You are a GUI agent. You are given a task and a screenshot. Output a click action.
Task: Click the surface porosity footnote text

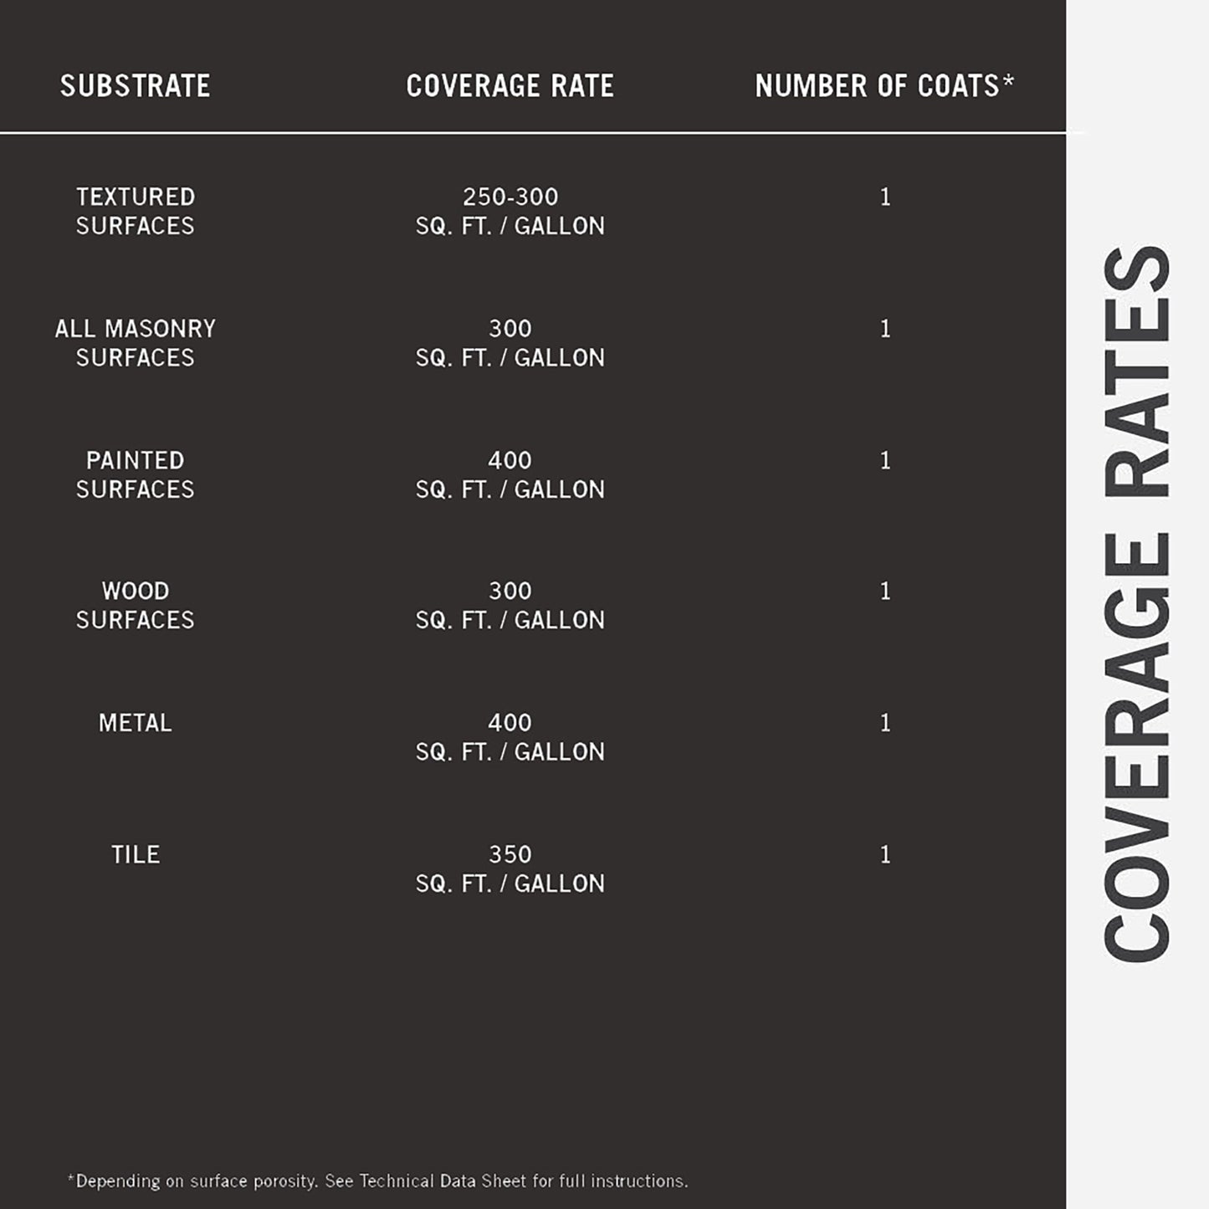tap(377, 1181)
